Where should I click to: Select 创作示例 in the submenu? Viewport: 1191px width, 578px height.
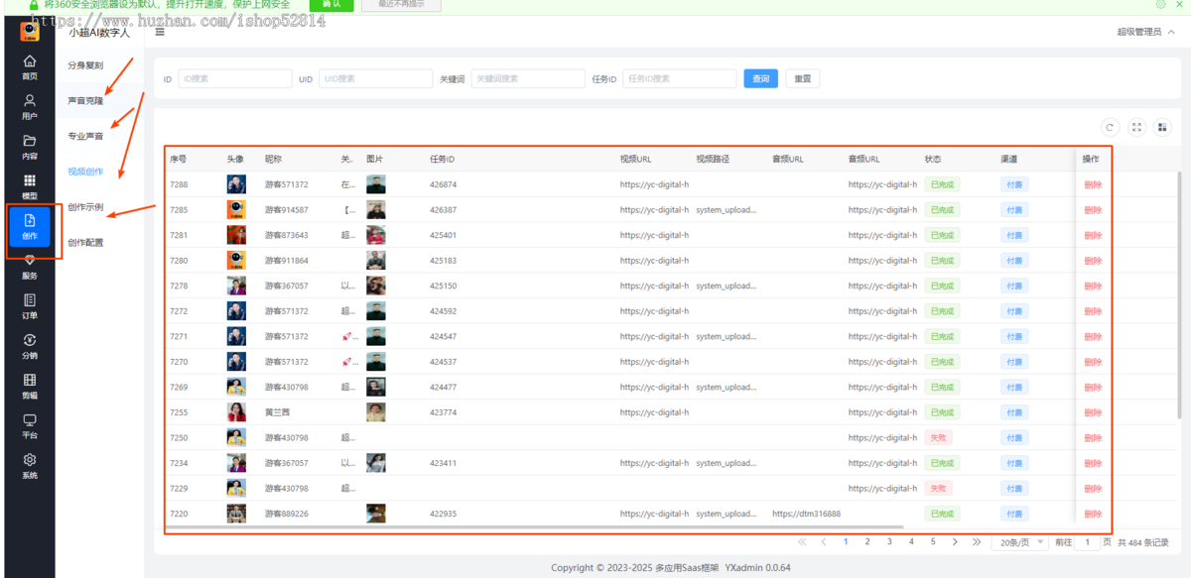85,207
